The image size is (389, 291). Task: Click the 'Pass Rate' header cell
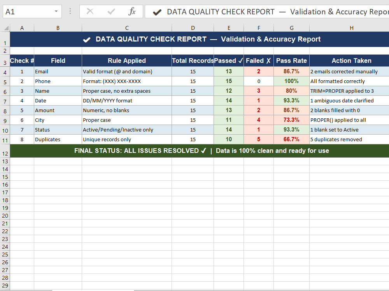click(x=291, y=61)
